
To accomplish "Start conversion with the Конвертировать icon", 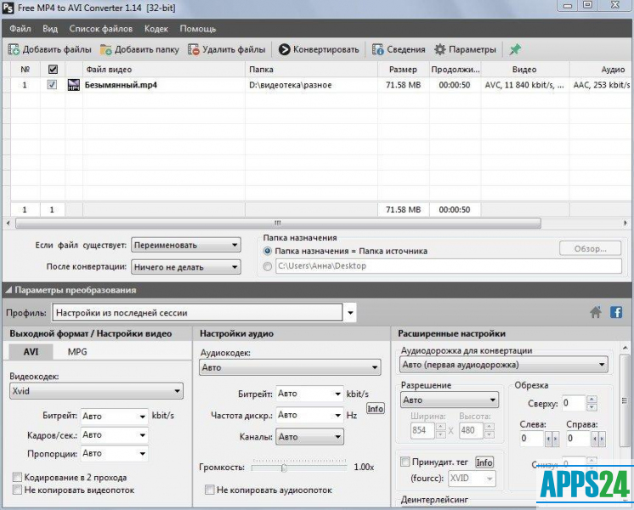I will [285, 49].
